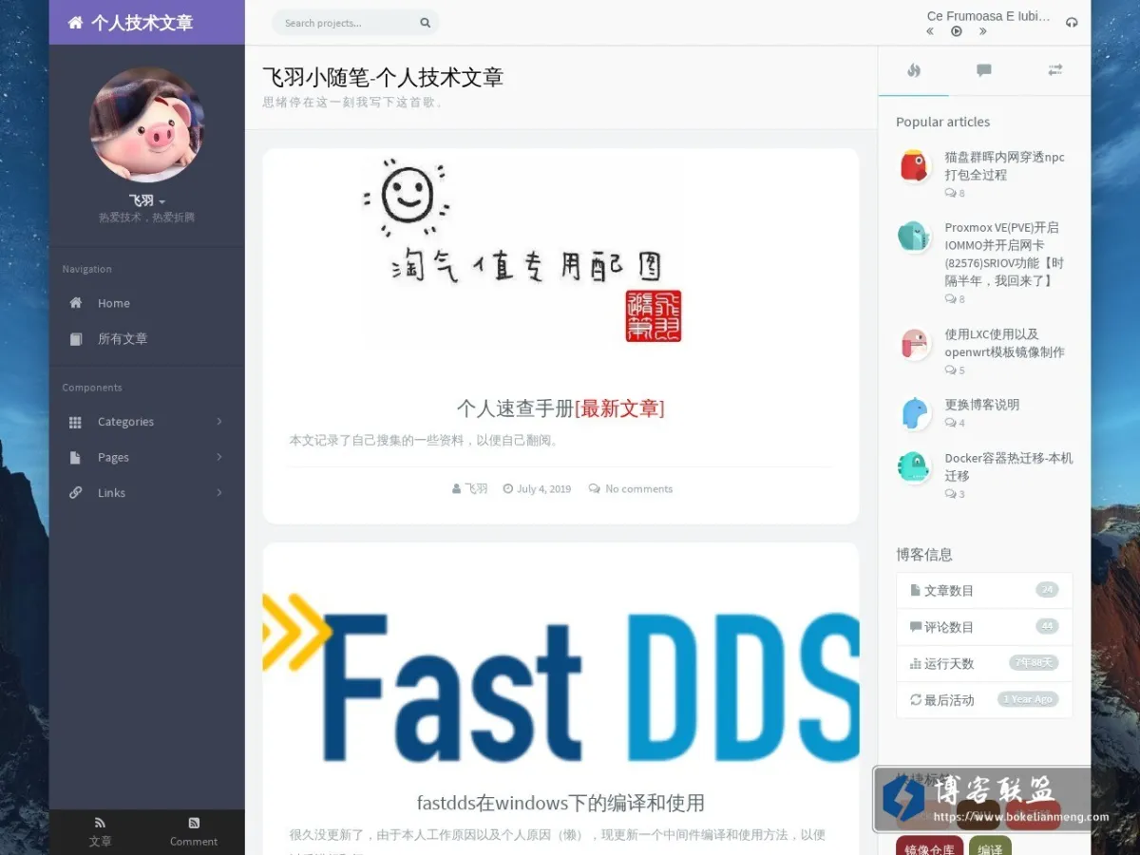Open the Home navigation item
The height and width of the screenshot is (855, 1140).
(146, 303)
